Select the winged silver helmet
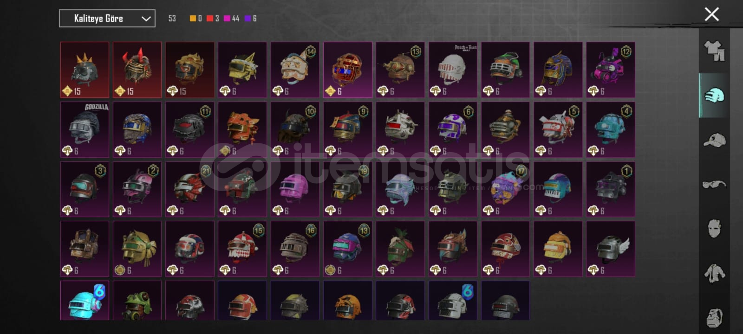 coord(610,249)
